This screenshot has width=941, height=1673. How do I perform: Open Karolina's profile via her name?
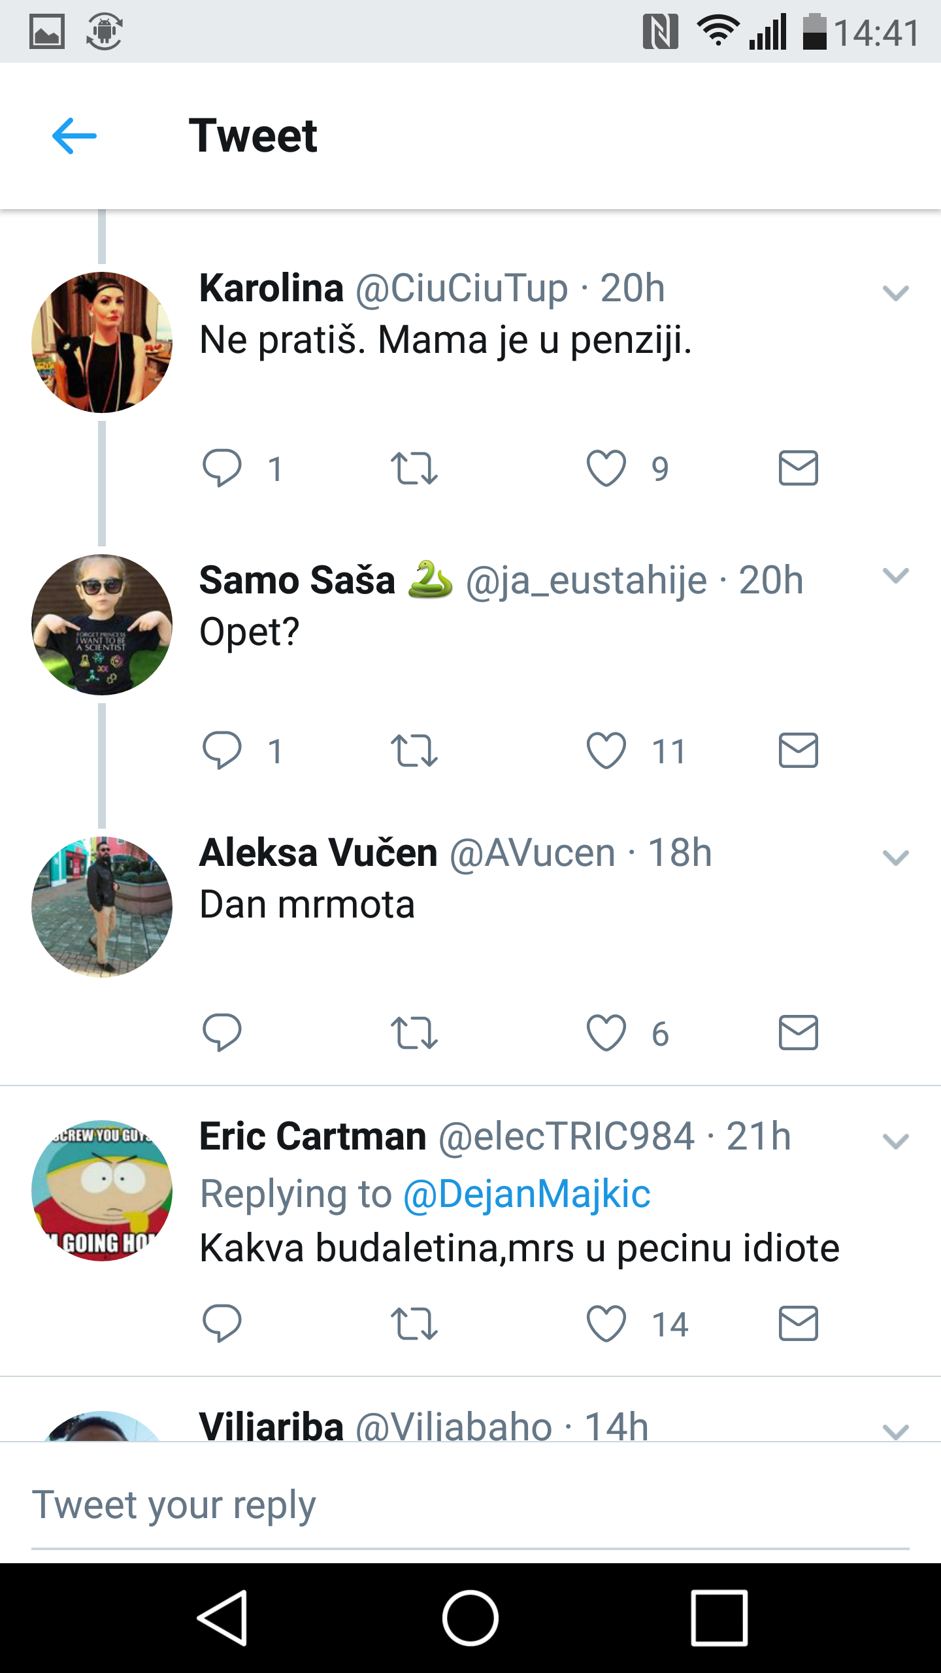pos(271,288)
